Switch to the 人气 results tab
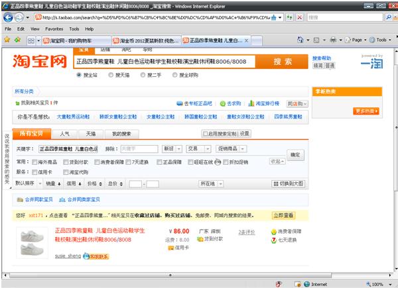This screenshot has width=398, height=288. 64,134
